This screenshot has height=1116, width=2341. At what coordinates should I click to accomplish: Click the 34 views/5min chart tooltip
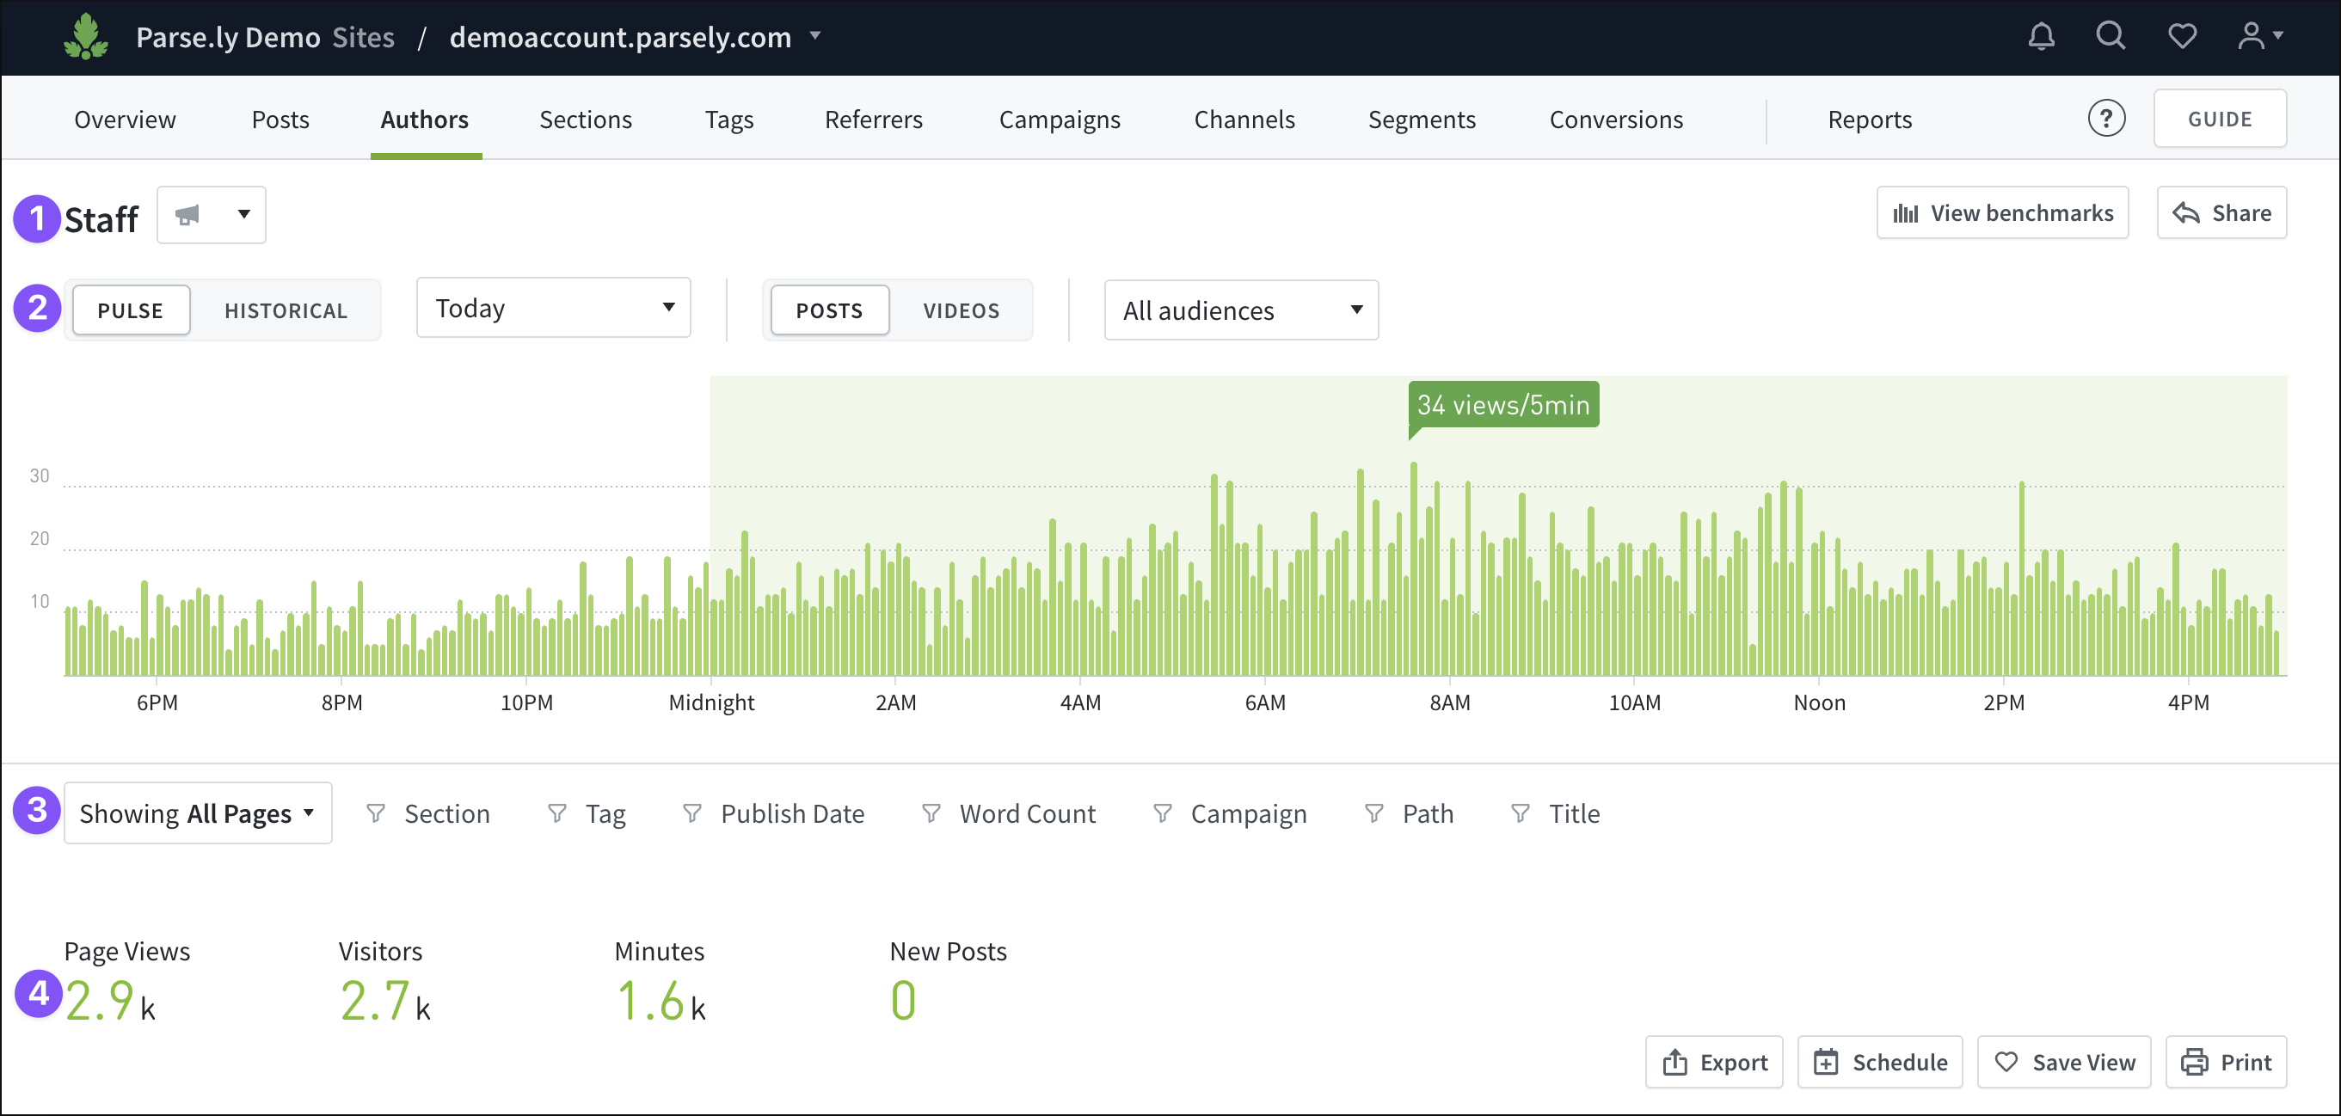click(x=1504, y=404)
